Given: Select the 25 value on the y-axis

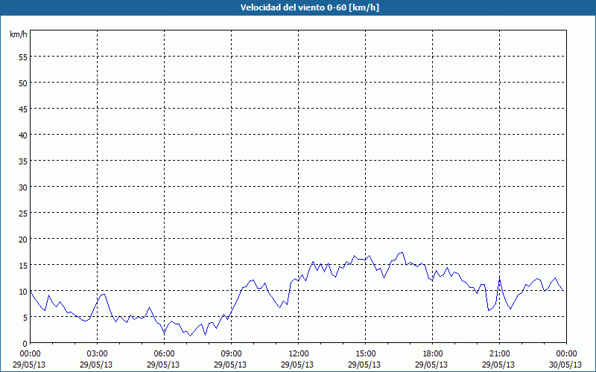Looking at the screenshot, I should coord(23,214).
